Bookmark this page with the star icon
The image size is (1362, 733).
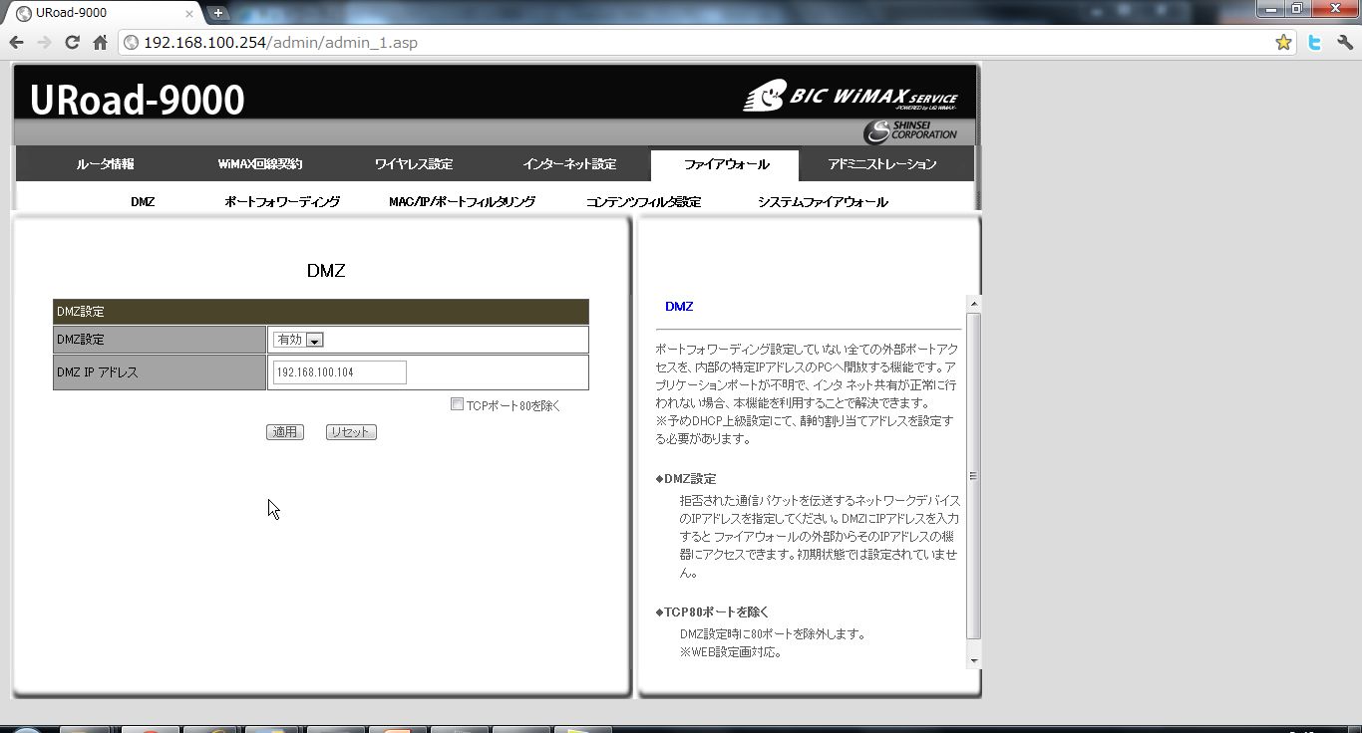click(x=1283, y=43)
